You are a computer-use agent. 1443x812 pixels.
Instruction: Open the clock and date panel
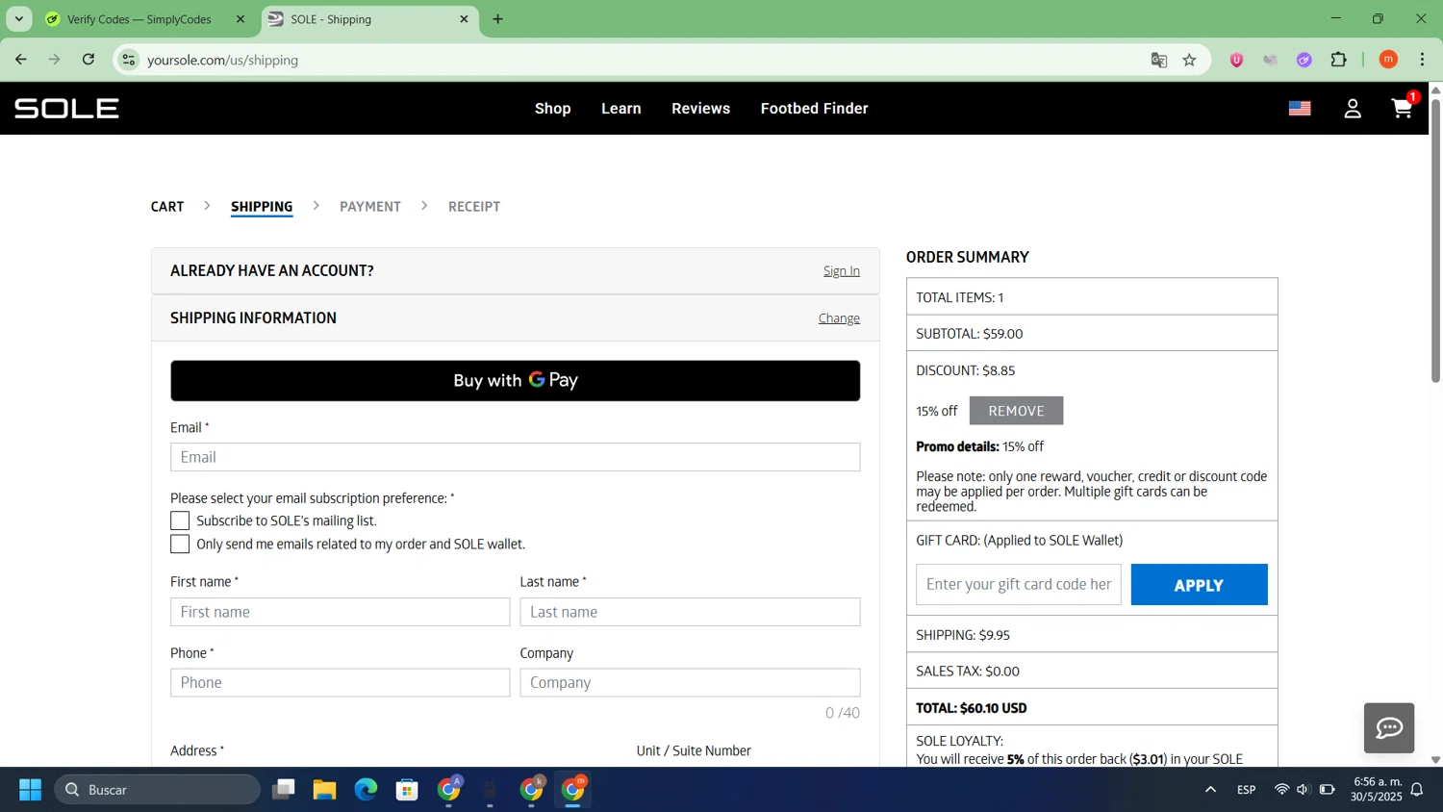(1377, 790)
